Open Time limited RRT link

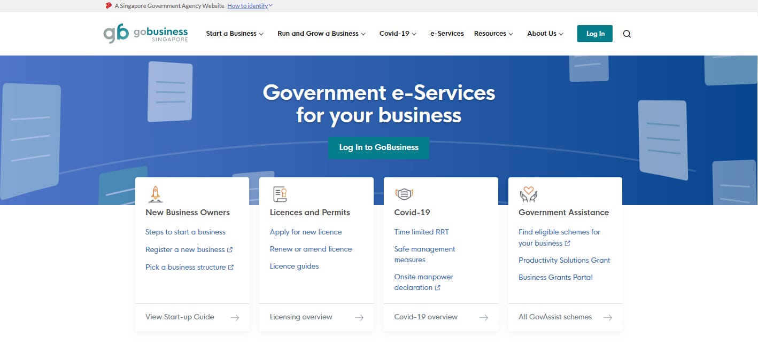421,232
